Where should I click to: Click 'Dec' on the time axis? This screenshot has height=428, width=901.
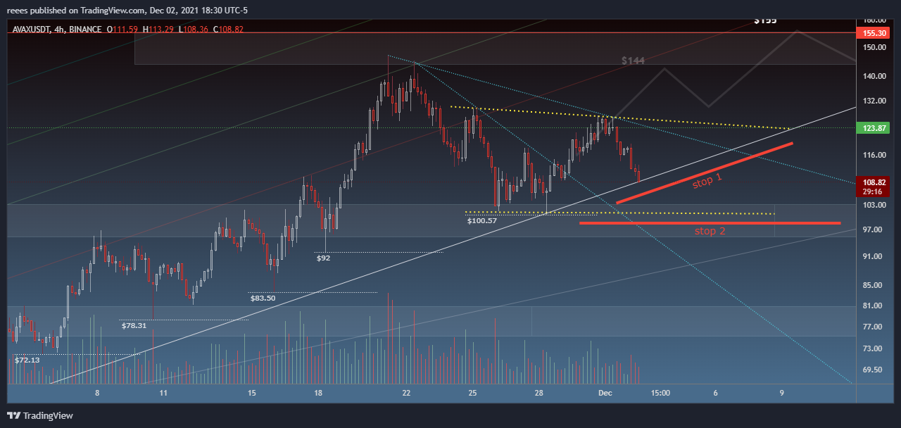pos(604,393)
